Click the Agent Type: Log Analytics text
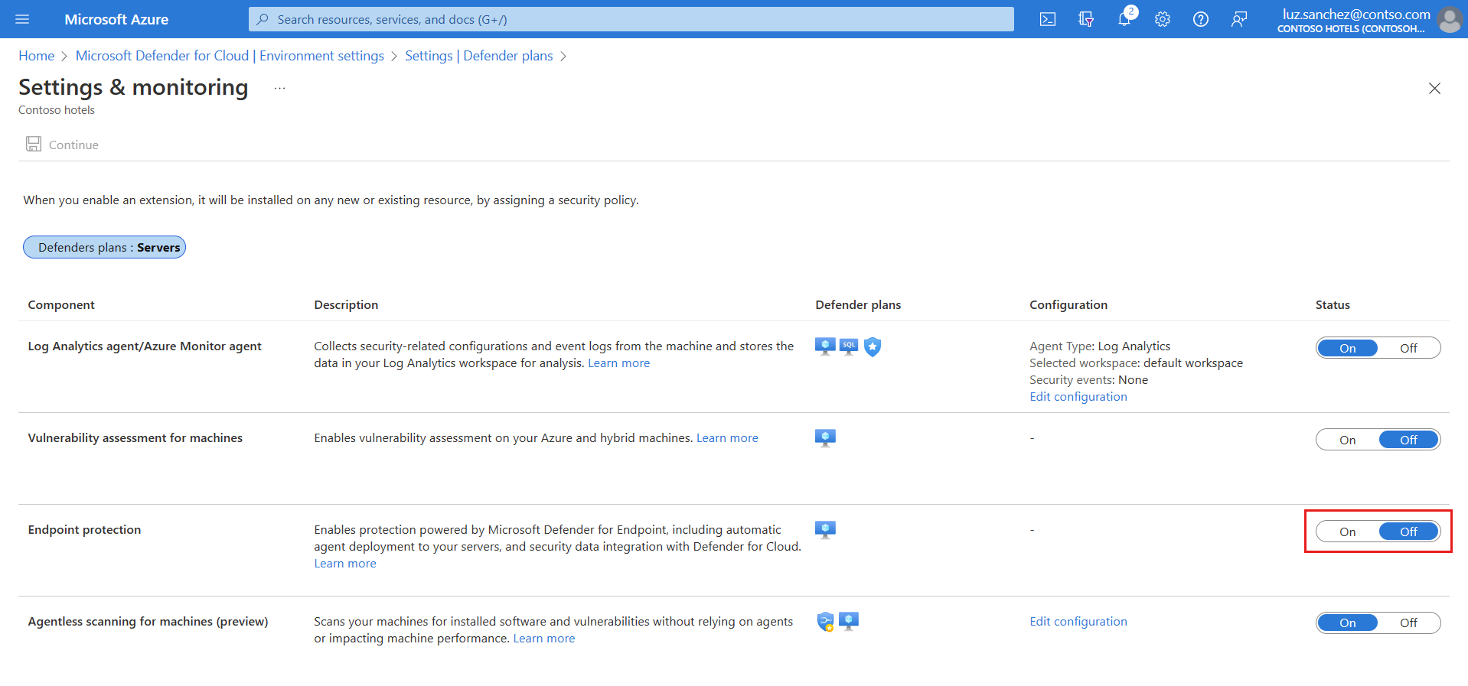Screen dimensions: 1468x686 (x=1100, y=346)
